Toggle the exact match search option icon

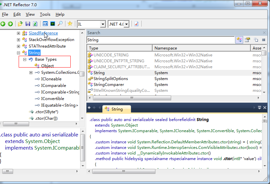click(x=263, y=40)
